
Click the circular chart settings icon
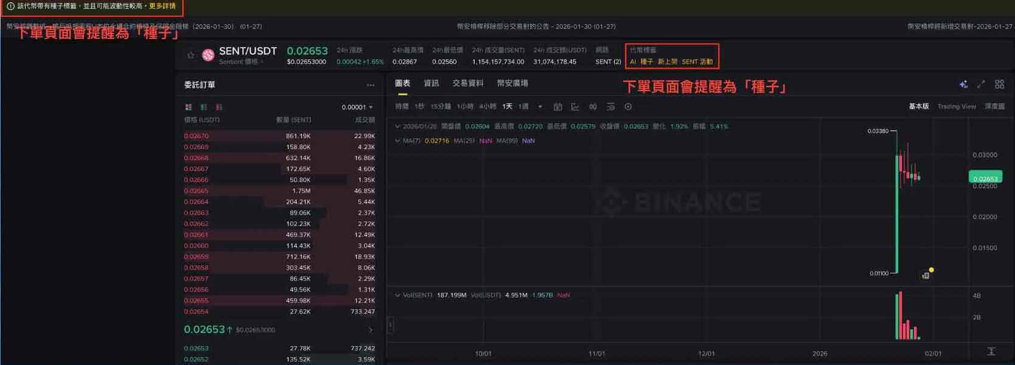coord(628,106)
